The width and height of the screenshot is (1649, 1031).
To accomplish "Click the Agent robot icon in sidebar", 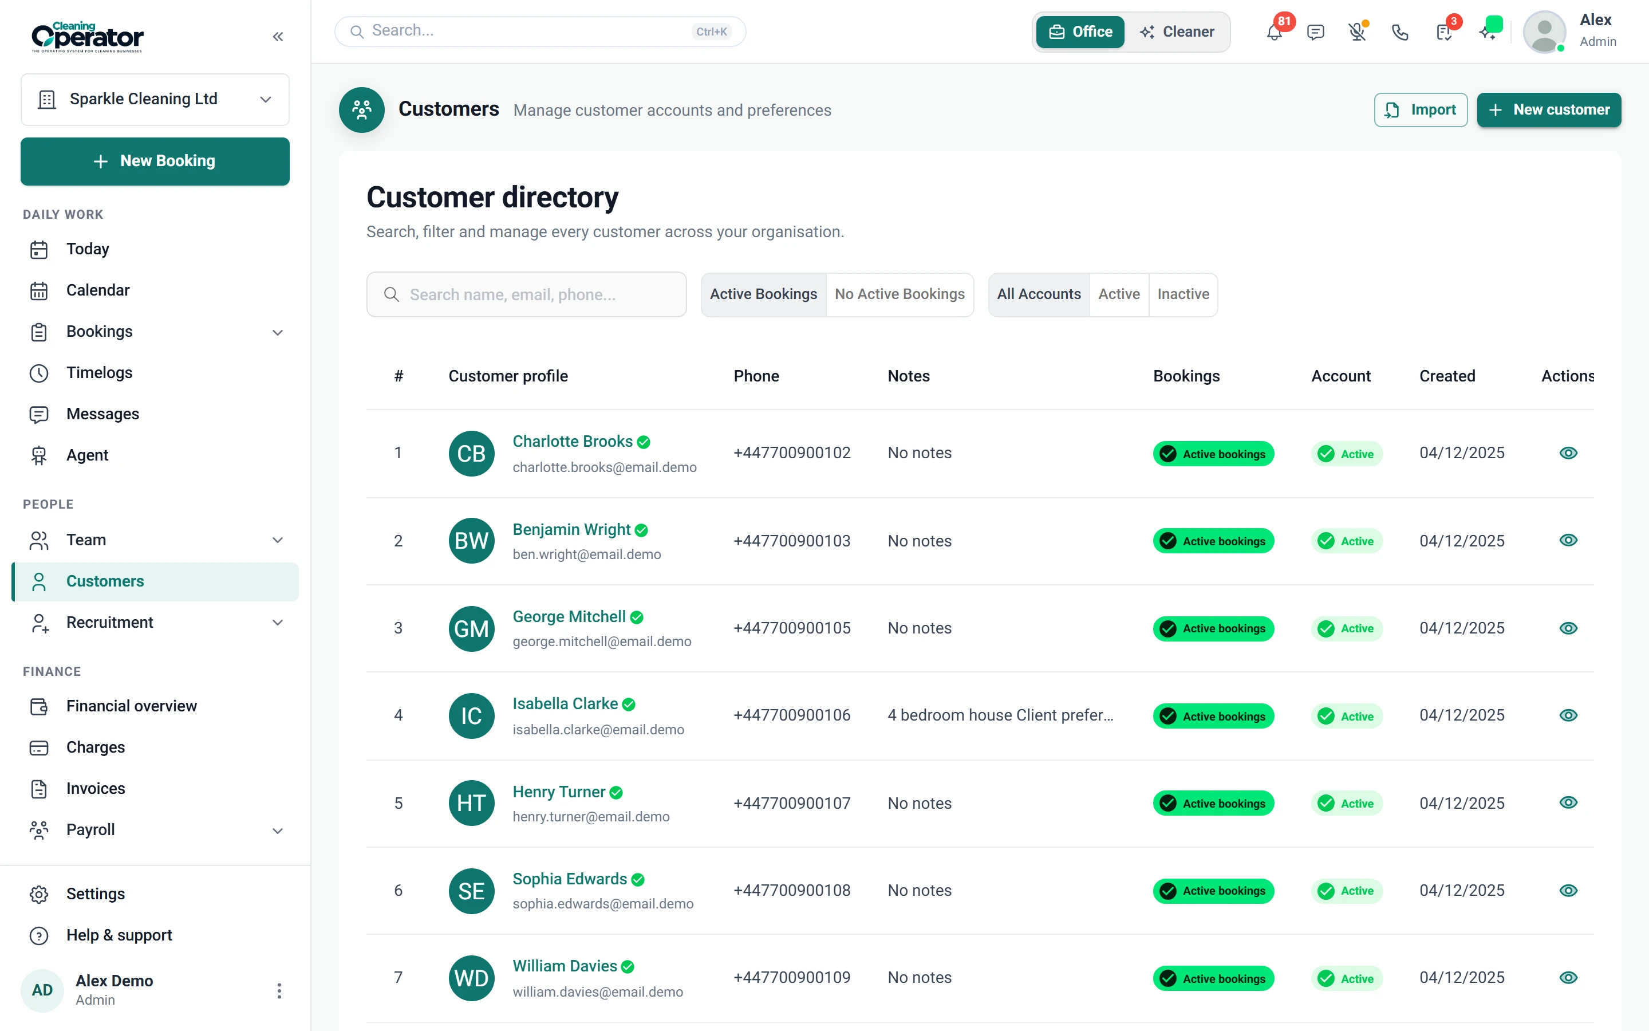I will tap(39, 455).
